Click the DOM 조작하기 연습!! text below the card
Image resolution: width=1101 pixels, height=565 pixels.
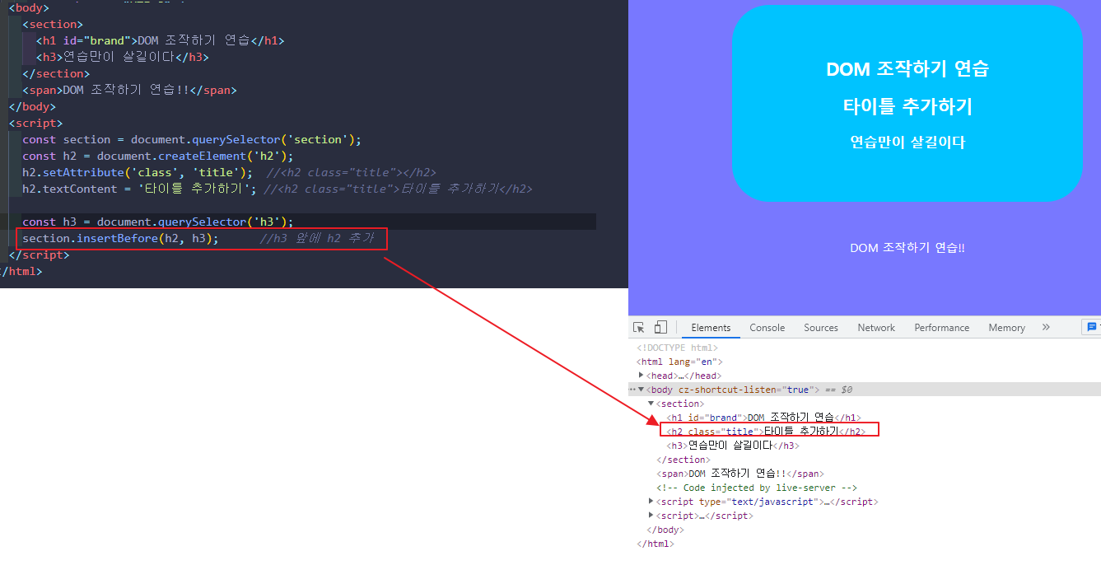pyautogui.click(x=907, y=248)
